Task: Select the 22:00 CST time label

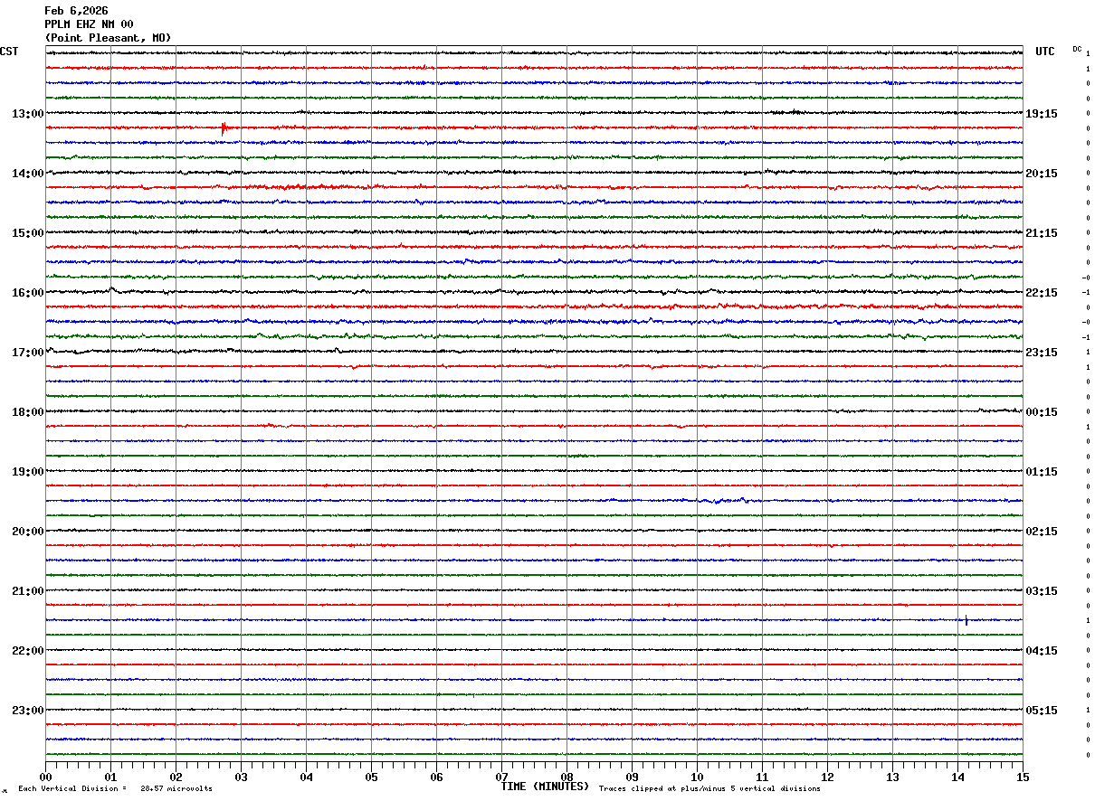Action: [28, 651]
